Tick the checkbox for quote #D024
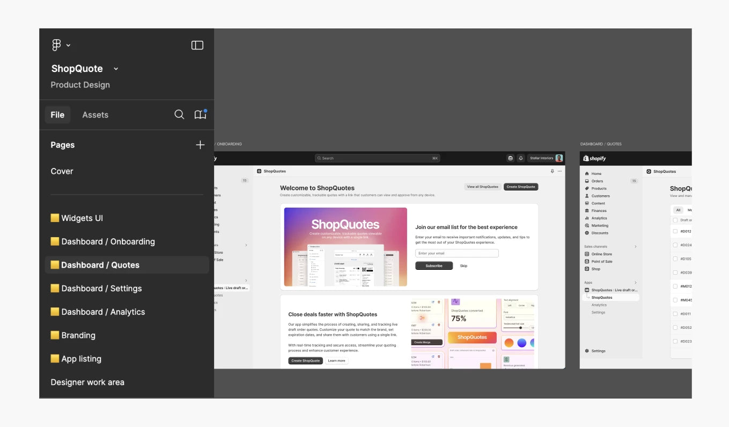729x427 pixels. (x=675, y=245)
